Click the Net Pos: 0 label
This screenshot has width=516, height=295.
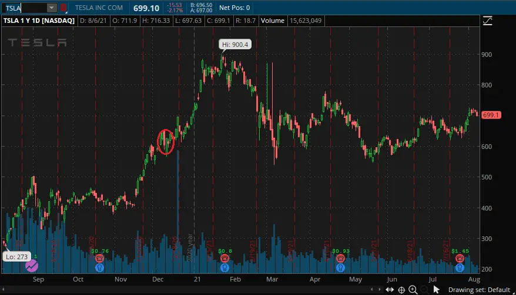tap(234, 8)
